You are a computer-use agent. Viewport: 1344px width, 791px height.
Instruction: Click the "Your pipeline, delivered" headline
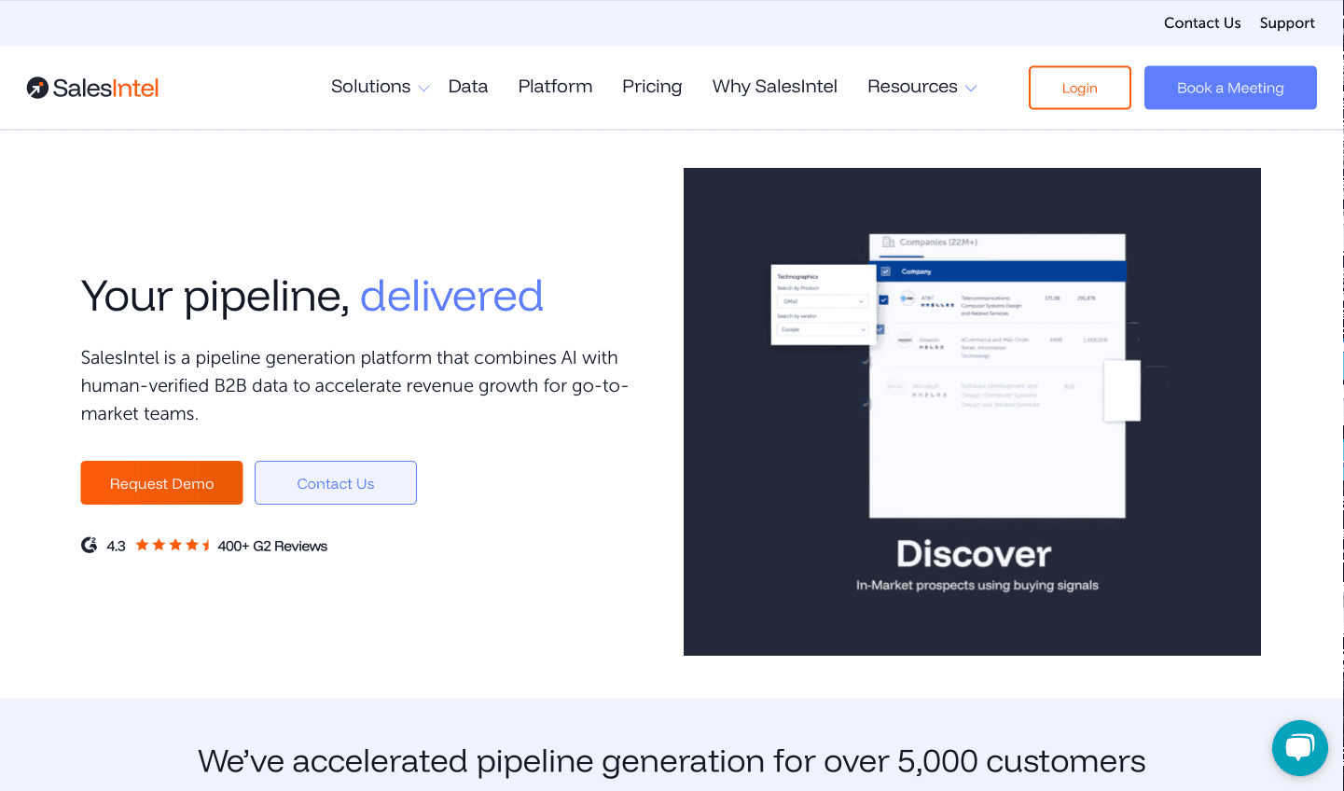pos(312,297)
